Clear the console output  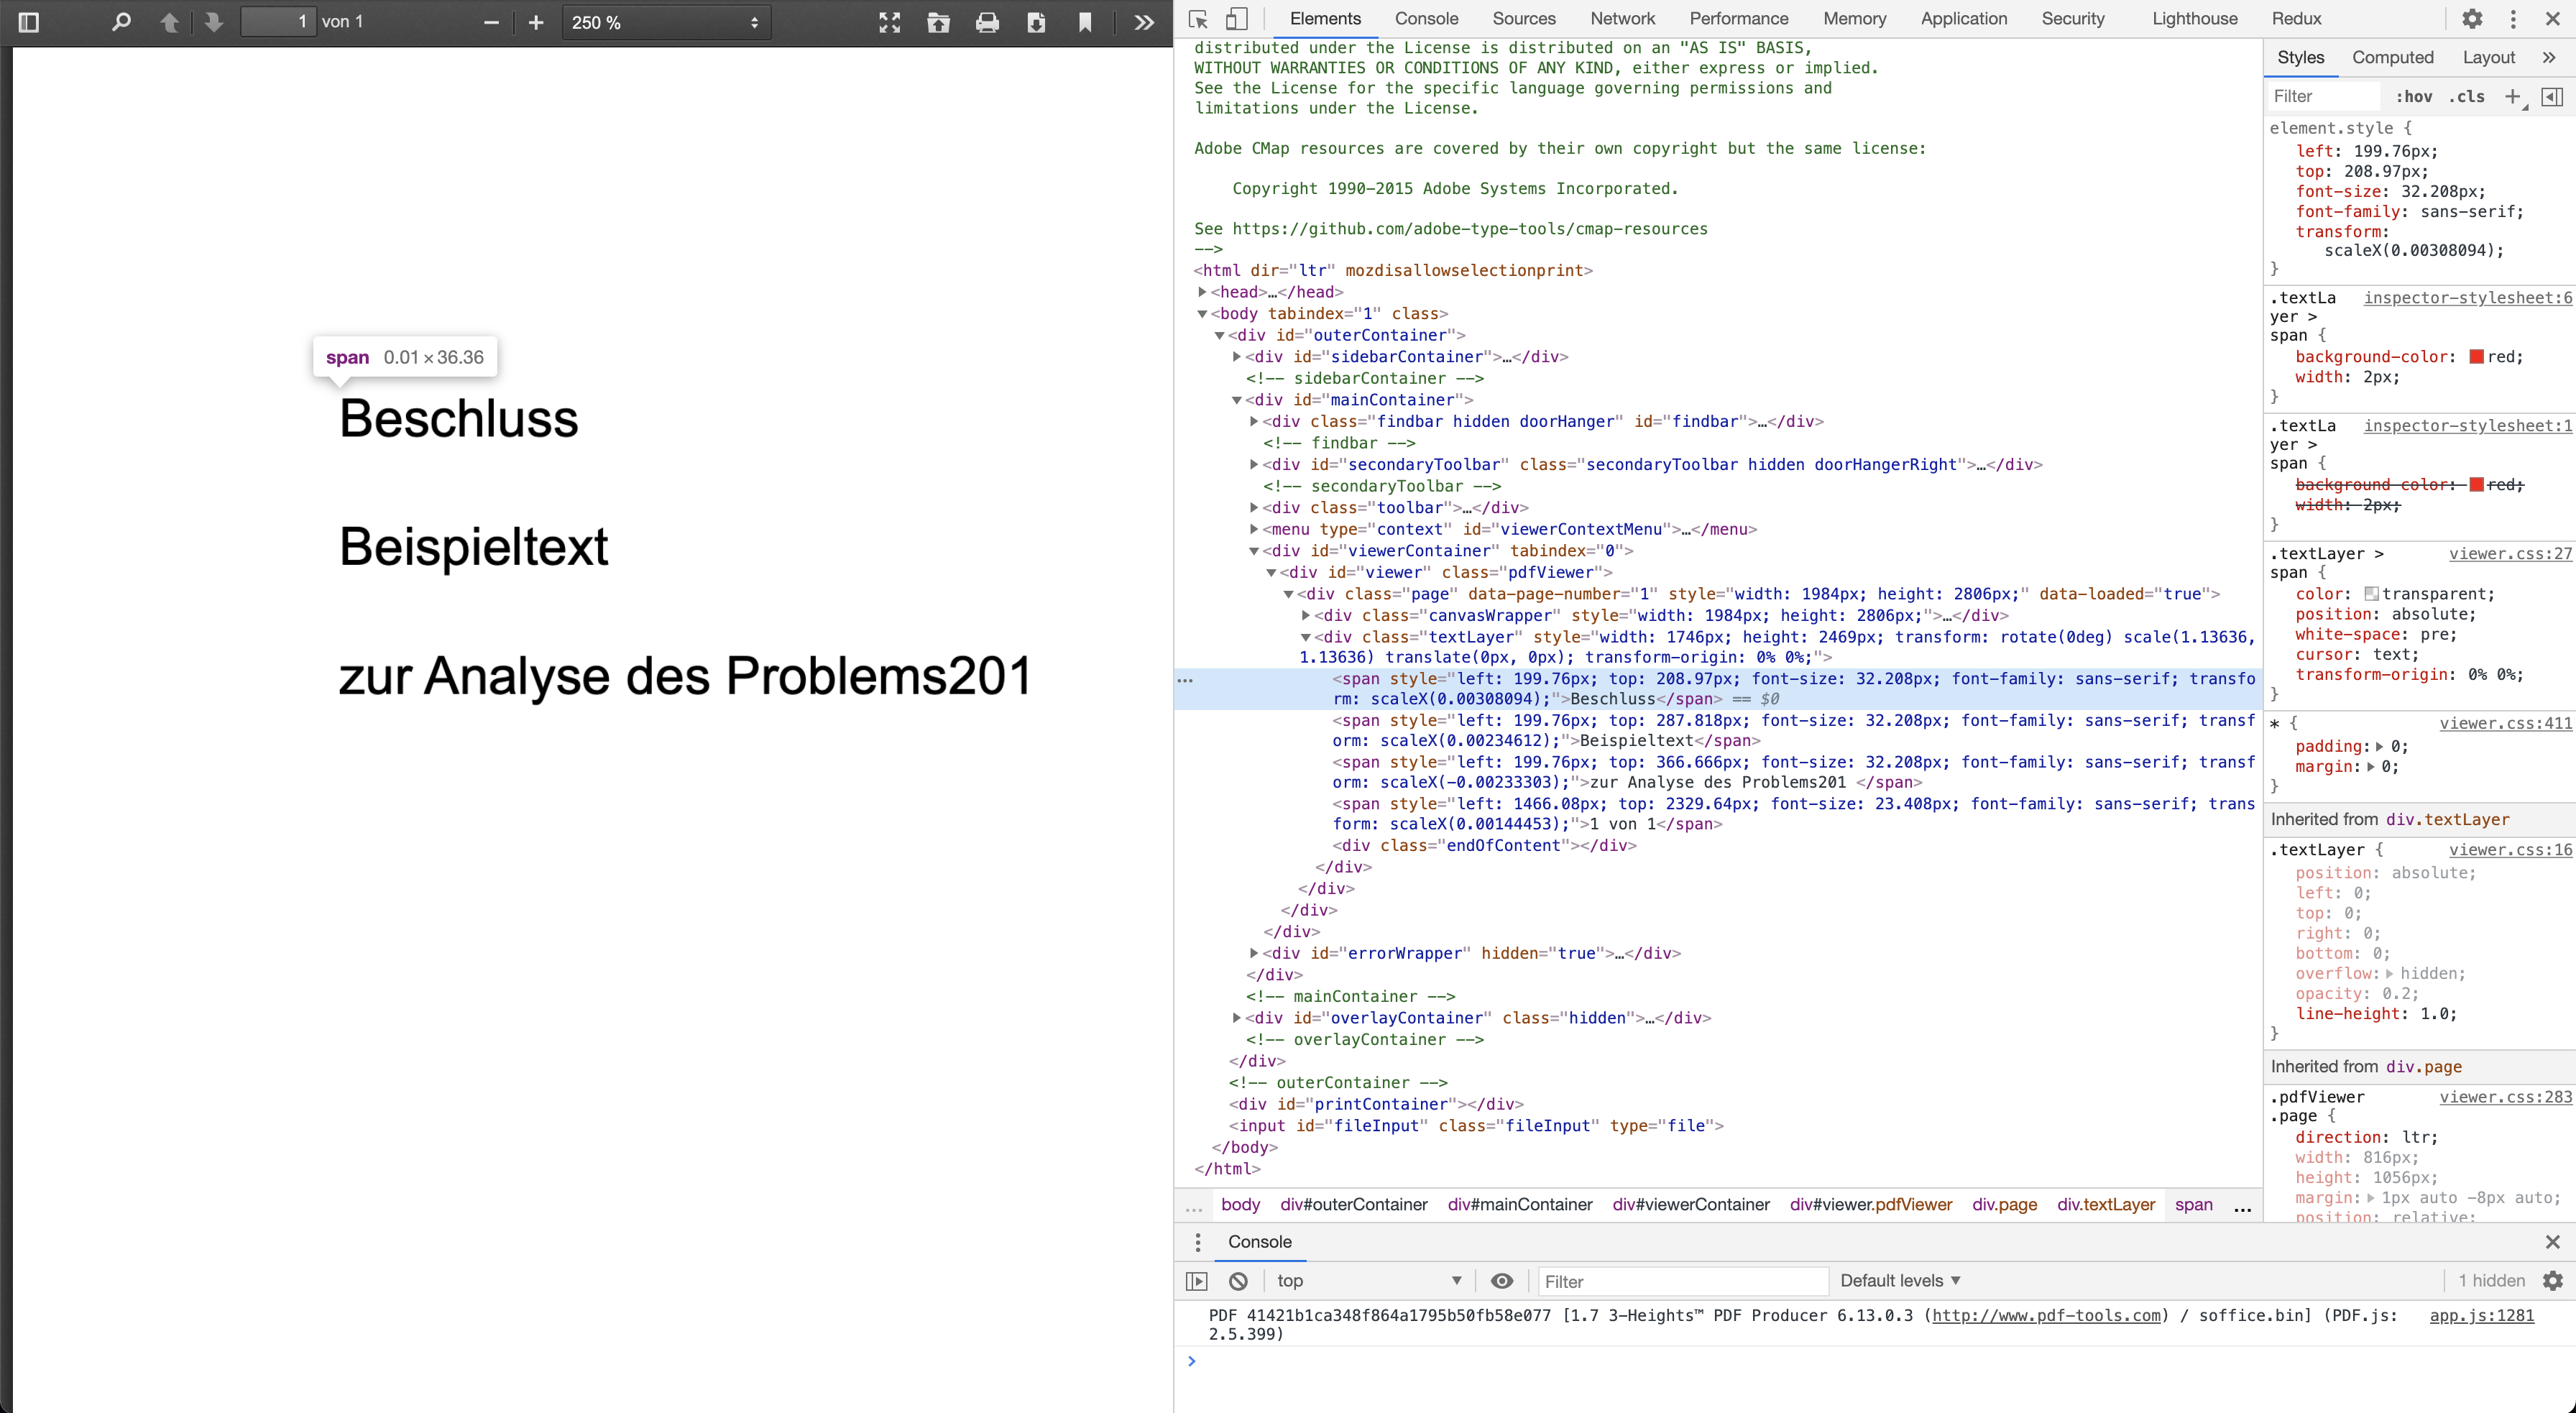point(1238,1281)
